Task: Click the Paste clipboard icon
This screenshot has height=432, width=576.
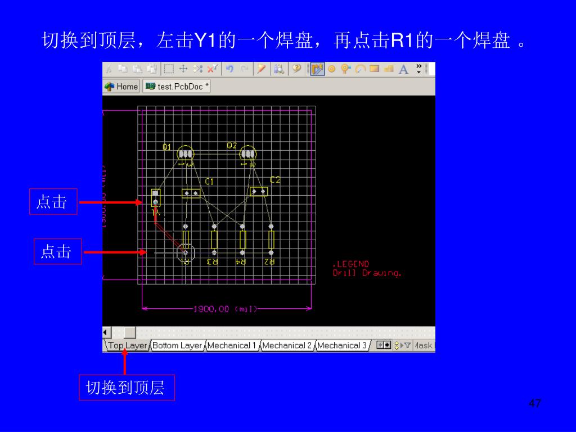Action: pos(137,69)
